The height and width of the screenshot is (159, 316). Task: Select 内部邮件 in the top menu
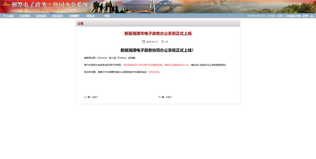click(74, 16)
